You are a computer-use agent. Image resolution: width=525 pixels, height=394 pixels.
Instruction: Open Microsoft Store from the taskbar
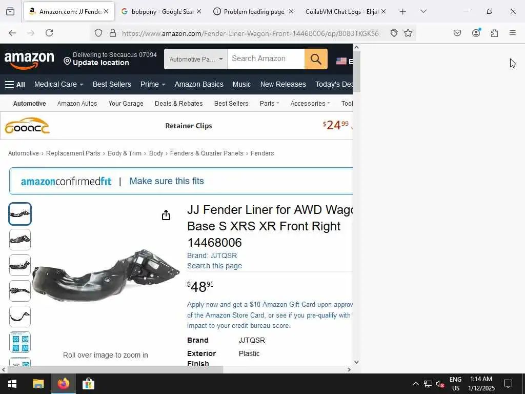point(88,384)
